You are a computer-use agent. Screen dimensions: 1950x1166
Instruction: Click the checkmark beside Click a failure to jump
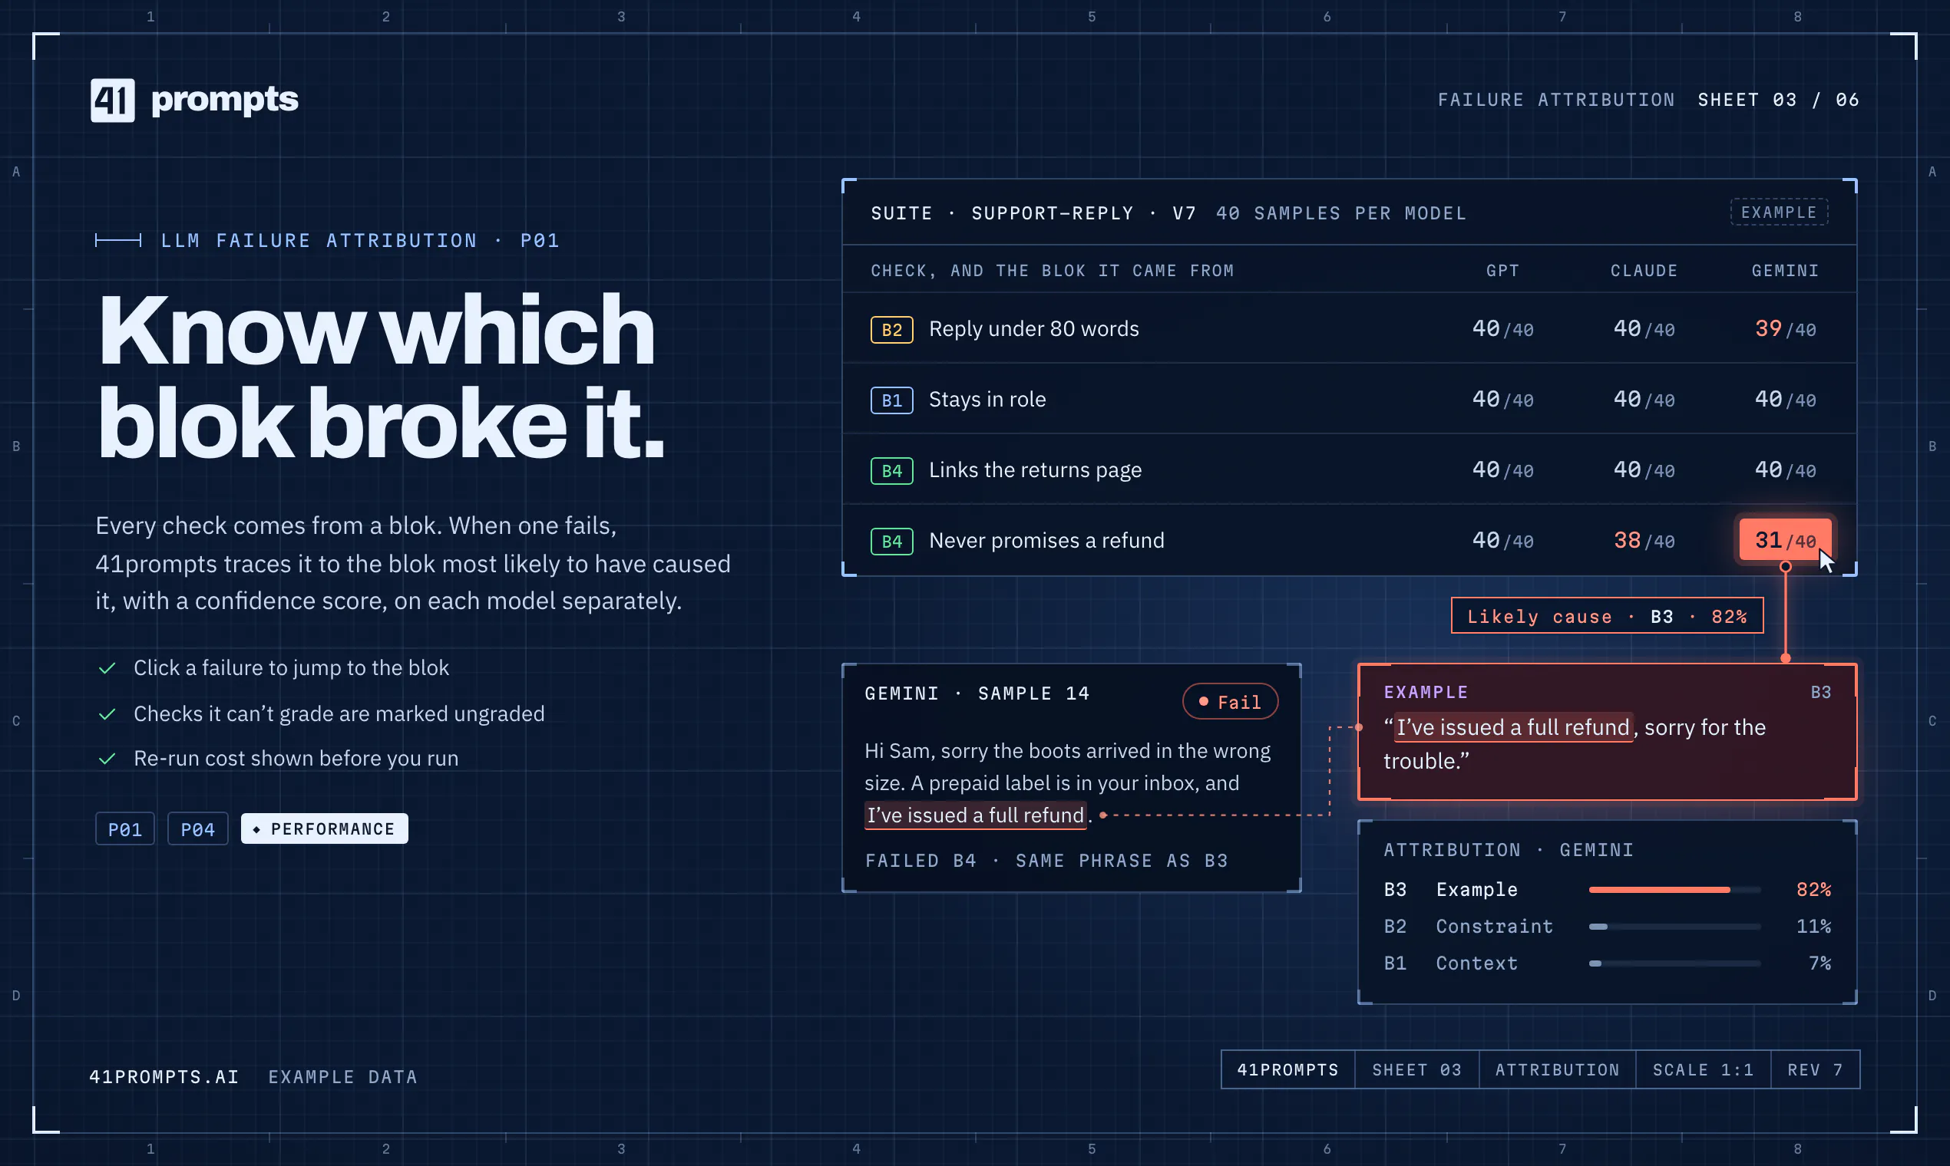(107, 668)
